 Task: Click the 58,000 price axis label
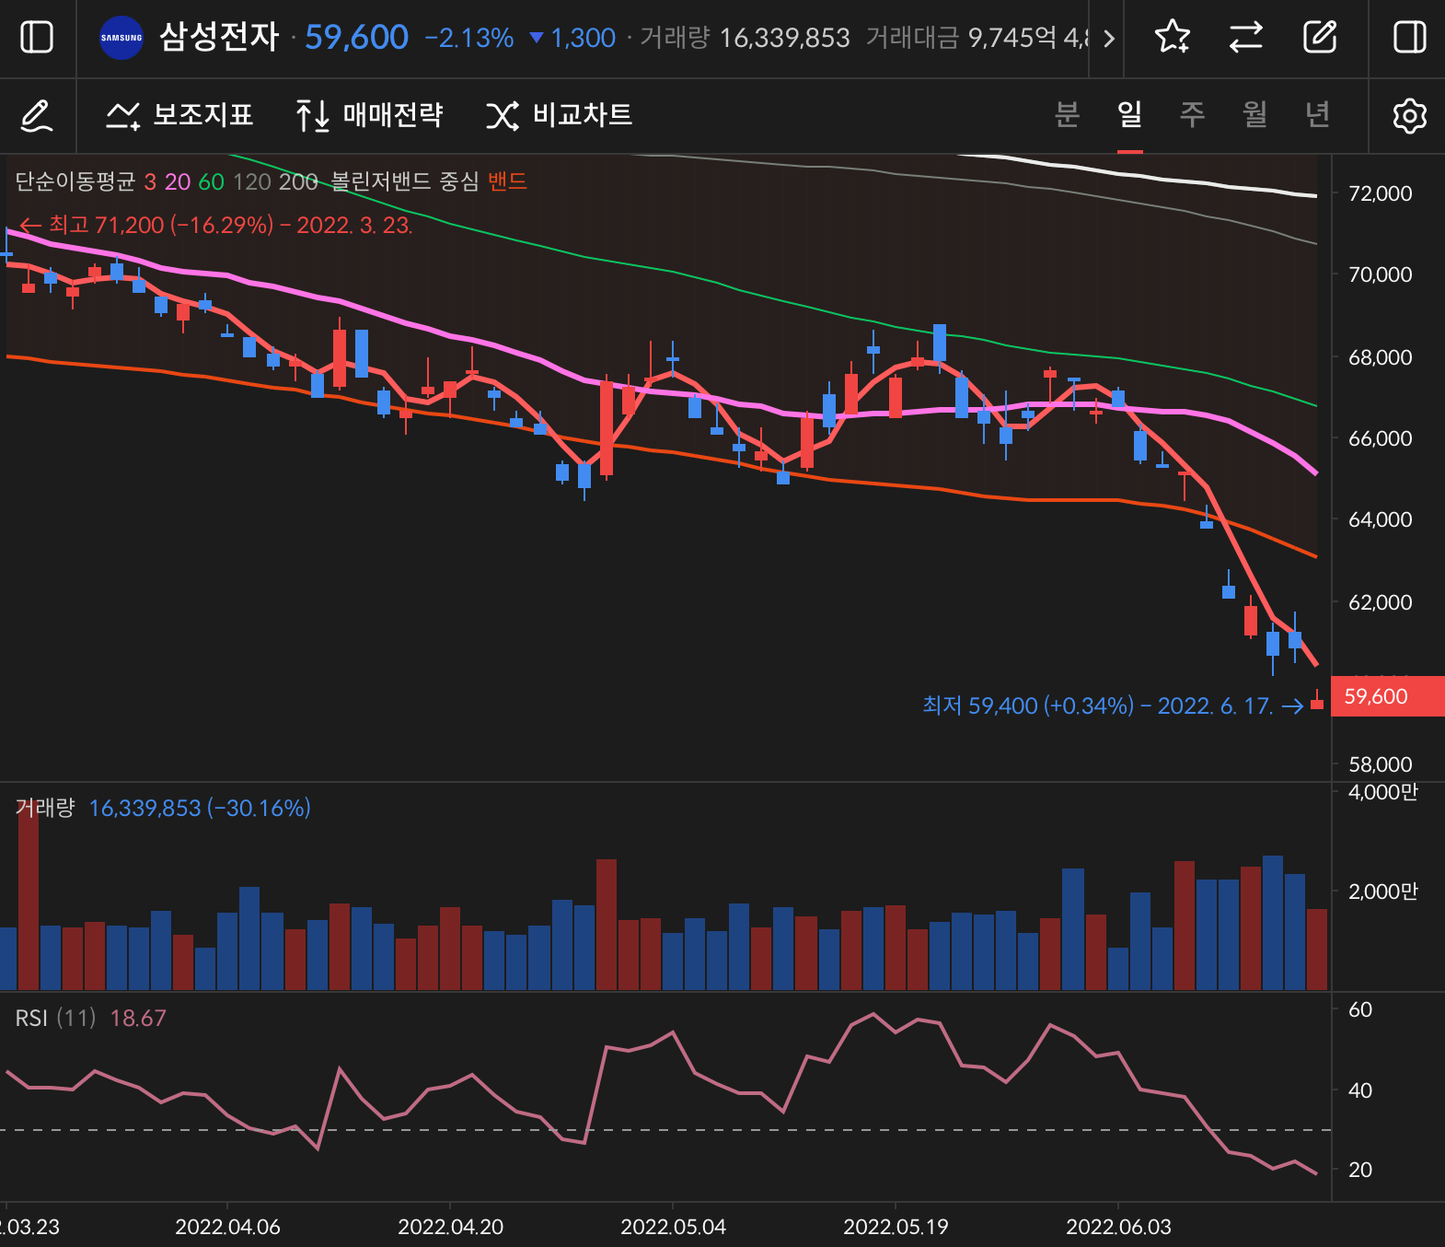(1380, 764)
